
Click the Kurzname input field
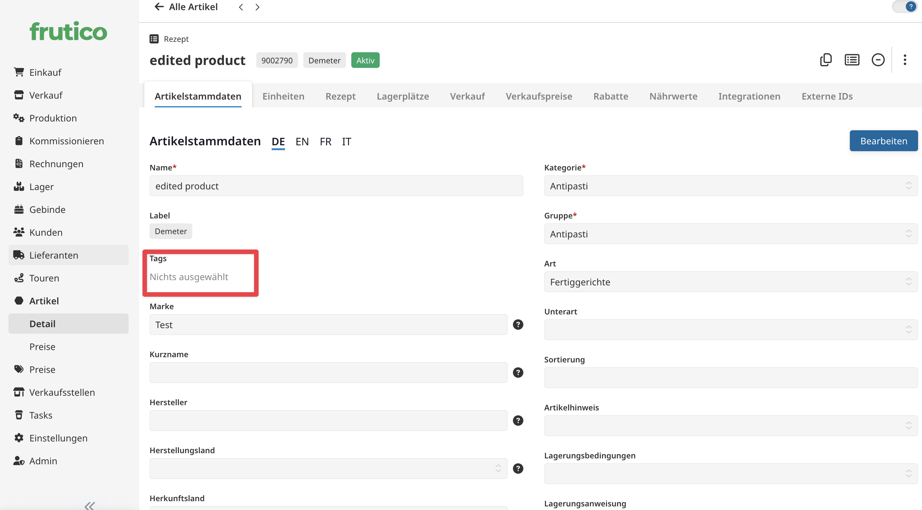328,373
